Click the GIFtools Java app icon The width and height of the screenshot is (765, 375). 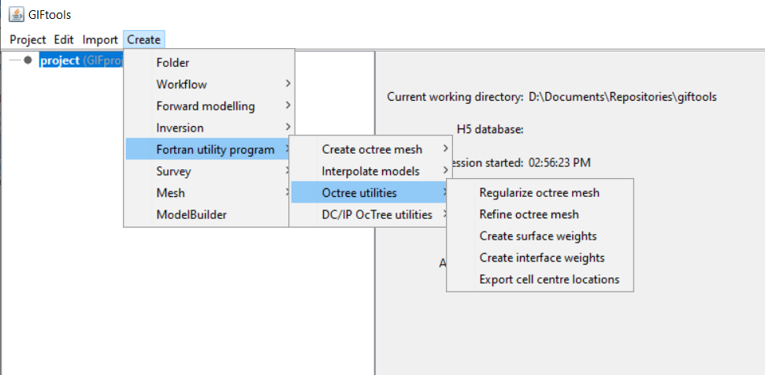point(17,15)
